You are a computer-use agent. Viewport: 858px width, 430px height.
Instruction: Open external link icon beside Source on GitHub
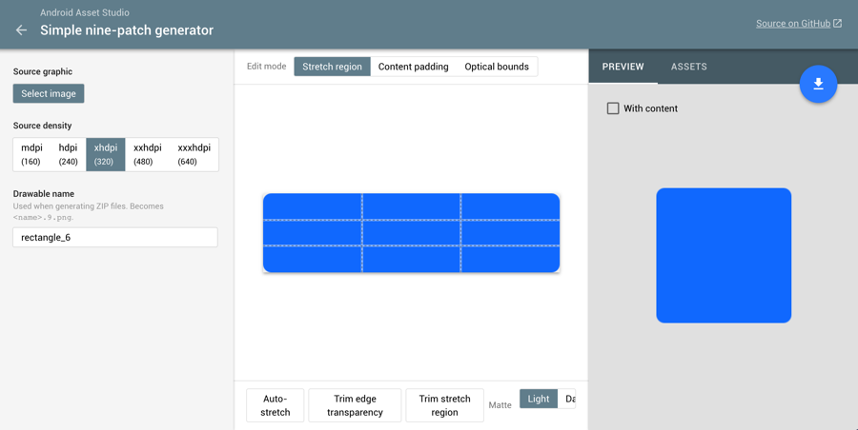click(x=837, y=24)
